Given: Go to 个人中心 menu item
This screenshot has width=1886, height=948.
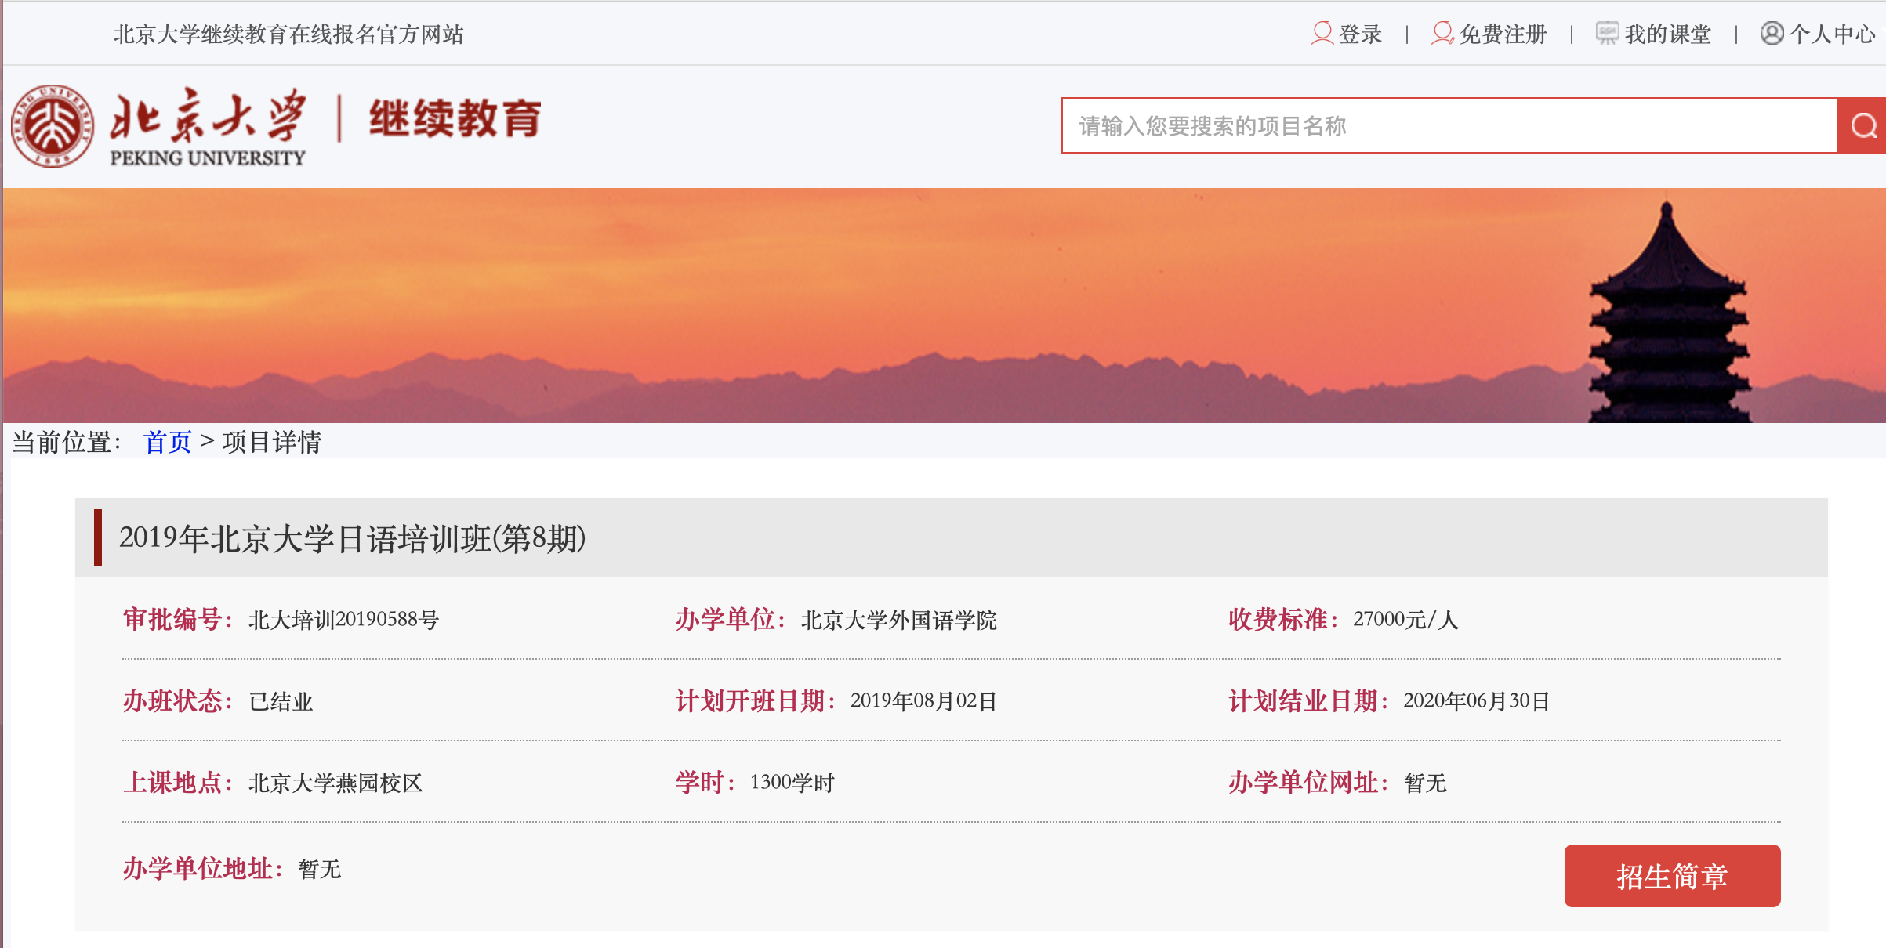Looking at the screenshot, I should (x=1832, y=34).
